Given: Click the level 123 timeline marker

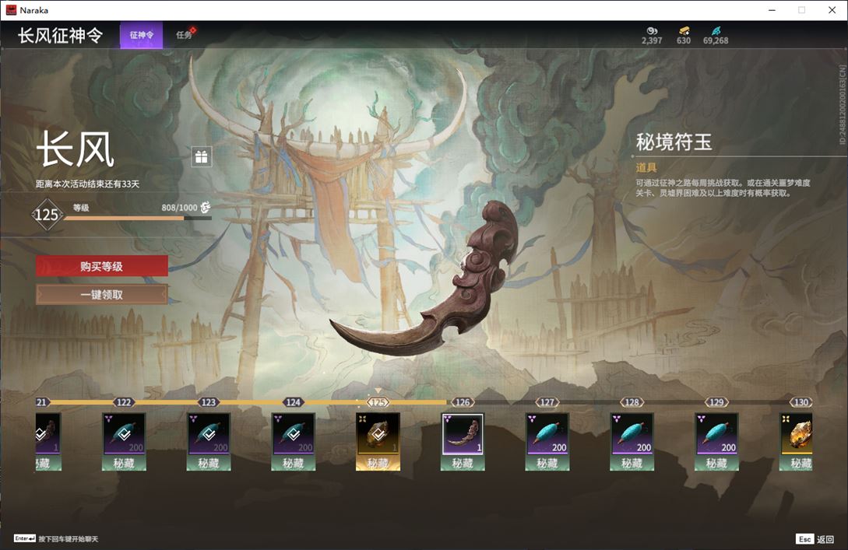Looking at the screenshot, I should click(x=209, y=402).
